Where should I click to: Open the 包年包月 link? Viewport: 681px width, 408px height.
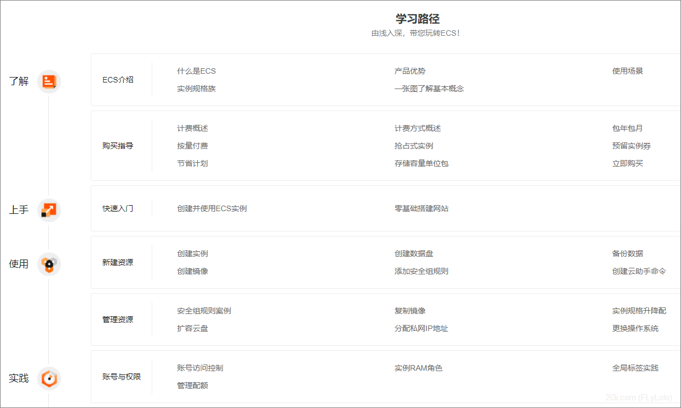628,128
